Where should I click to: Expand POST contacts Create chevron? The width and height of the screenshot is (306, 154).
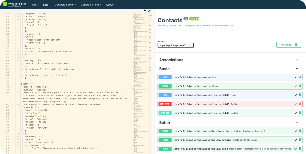[x=295, y=86]
